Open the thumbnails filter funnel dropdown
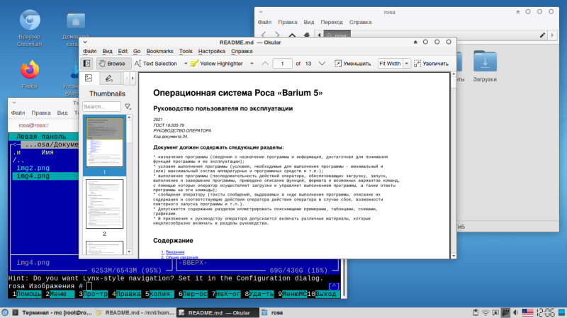567x318 pixels. point(128,106)
